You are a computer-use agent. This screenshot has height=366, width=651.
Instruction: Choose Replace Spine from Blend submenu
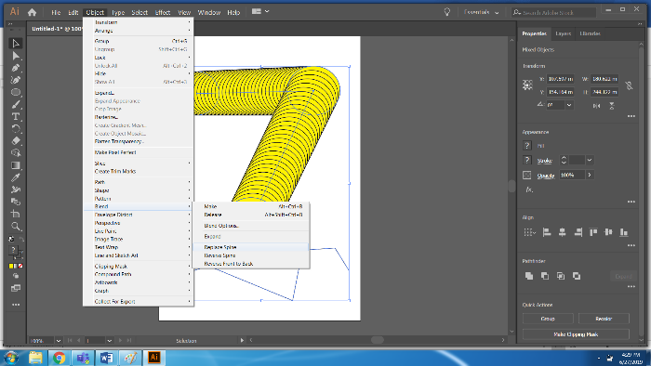click(x=251, y=247)
